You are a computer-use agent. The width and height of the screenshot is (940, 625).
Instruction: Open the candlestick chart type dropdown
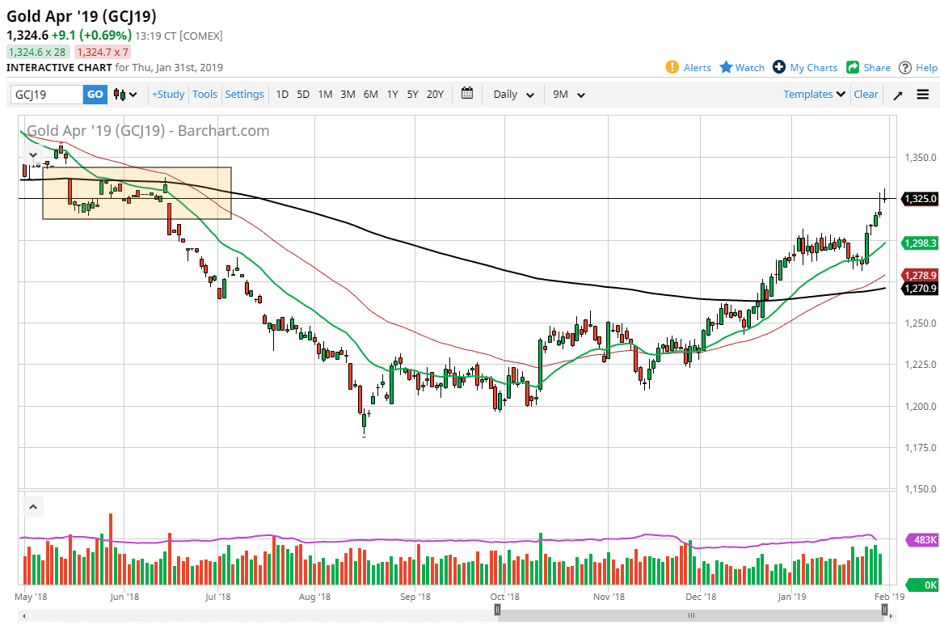point(125,95)
